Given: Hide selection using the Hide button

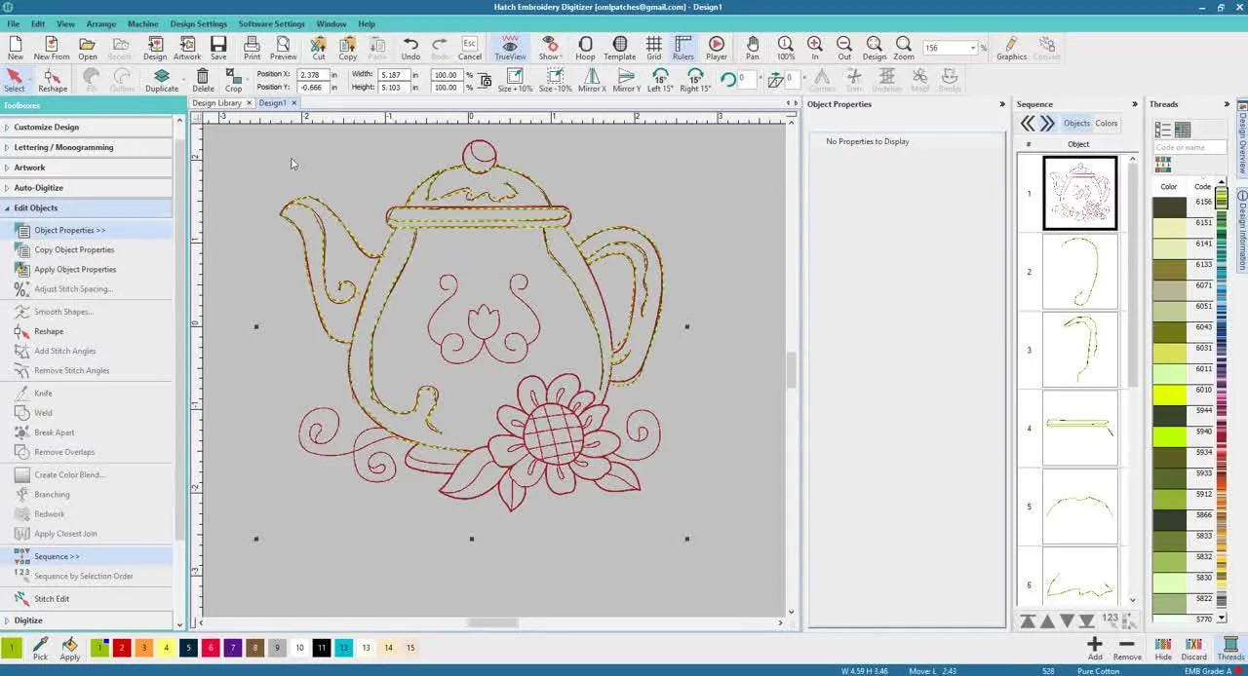Looking at the screenshot, I should pyautogui.click(x=1162, y=648).
